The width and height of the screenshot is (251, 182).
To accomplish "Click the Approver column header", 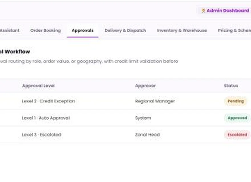I will point(145,86).
